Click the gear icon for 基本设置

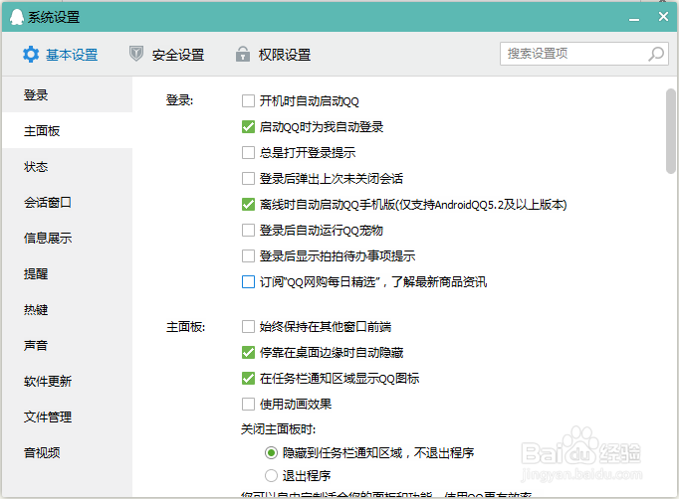tap(31, 55)
